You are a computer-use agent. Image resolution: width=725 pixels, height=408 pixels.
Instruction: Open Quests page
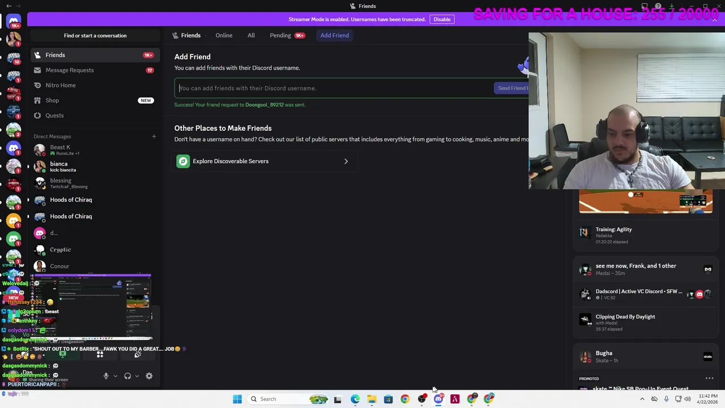point(95,116)
